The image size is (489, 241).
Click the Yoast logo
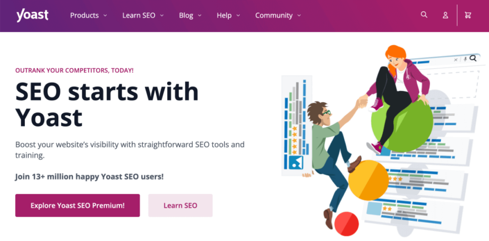[x=32, y=15]
